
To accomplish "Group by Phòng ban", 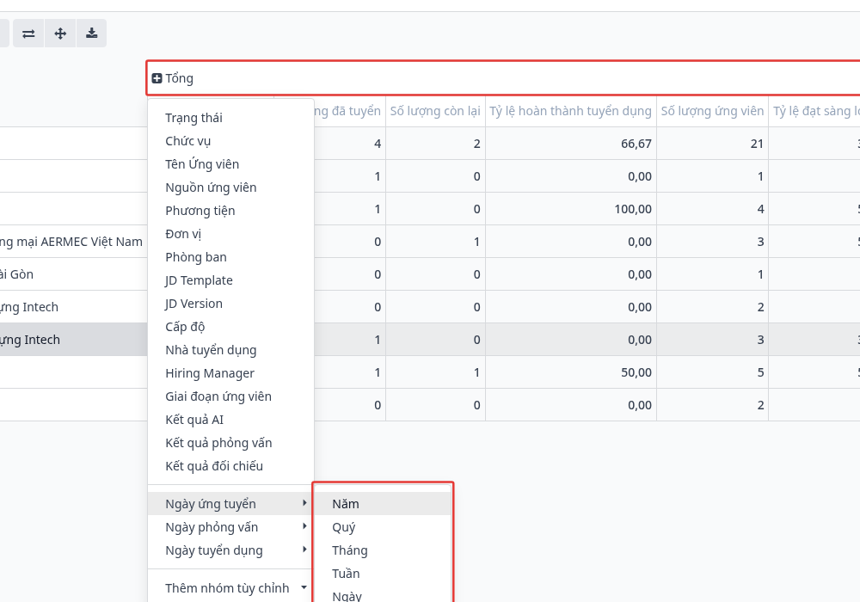I will (x=230, y=257).
